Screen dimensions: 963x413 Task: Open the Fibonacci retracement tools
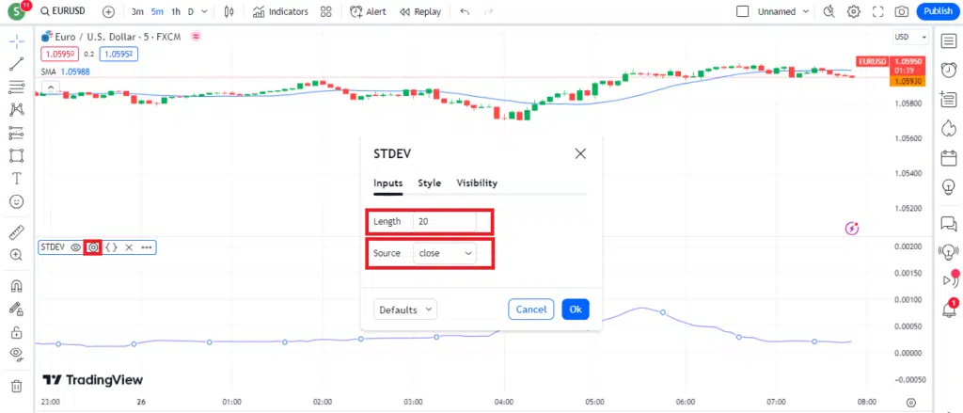tap(17, 87)
